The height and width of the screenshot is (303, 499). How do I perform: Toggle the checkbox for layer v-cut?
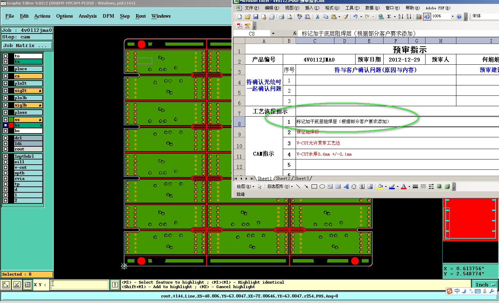pyautogui.click(x=6, y=167)
